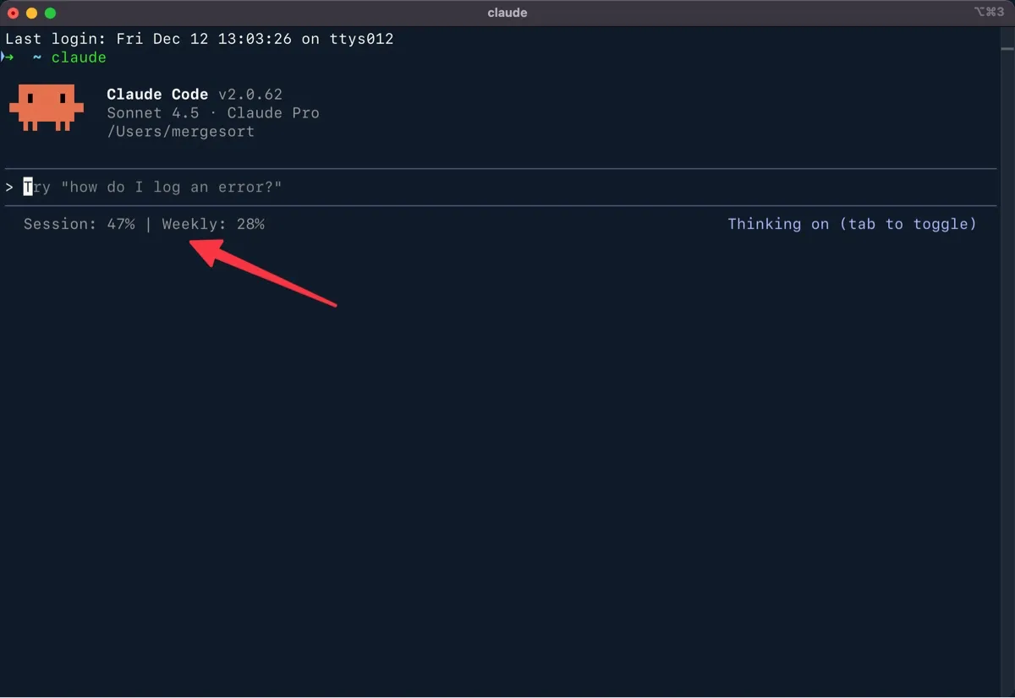Click the 'Claude Pro' plan label

pos(273,112)
